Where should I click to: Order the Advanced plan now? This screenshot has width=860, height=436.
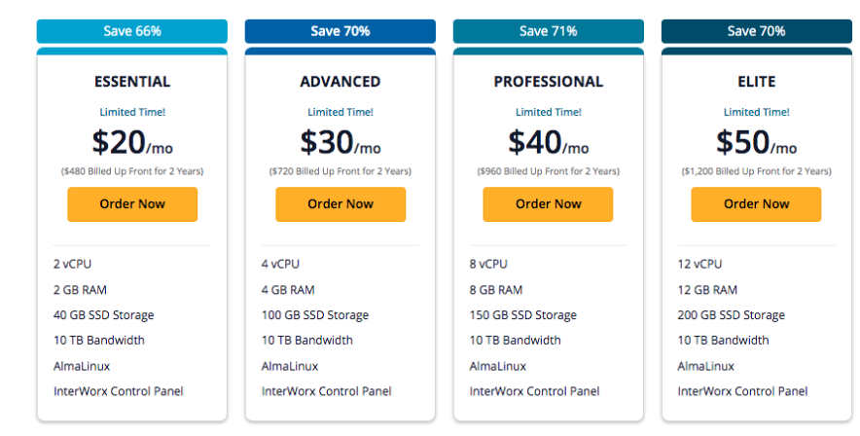[x=340, y=204]
